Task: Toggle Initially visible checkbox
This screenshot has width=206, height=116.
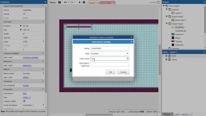Action: 24,101
